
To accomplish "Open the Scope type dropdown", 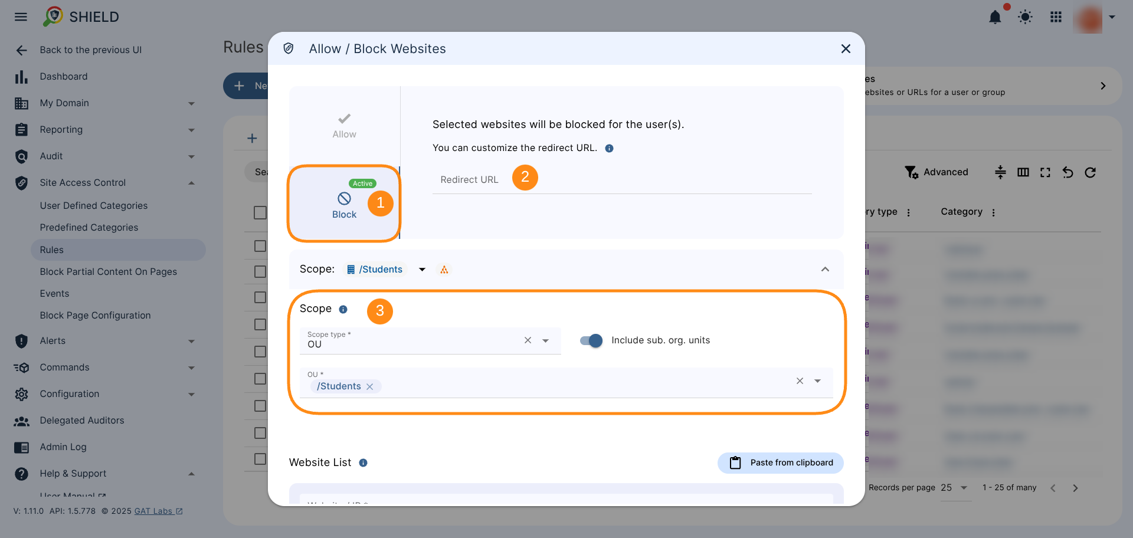I will tap(545, 341).
